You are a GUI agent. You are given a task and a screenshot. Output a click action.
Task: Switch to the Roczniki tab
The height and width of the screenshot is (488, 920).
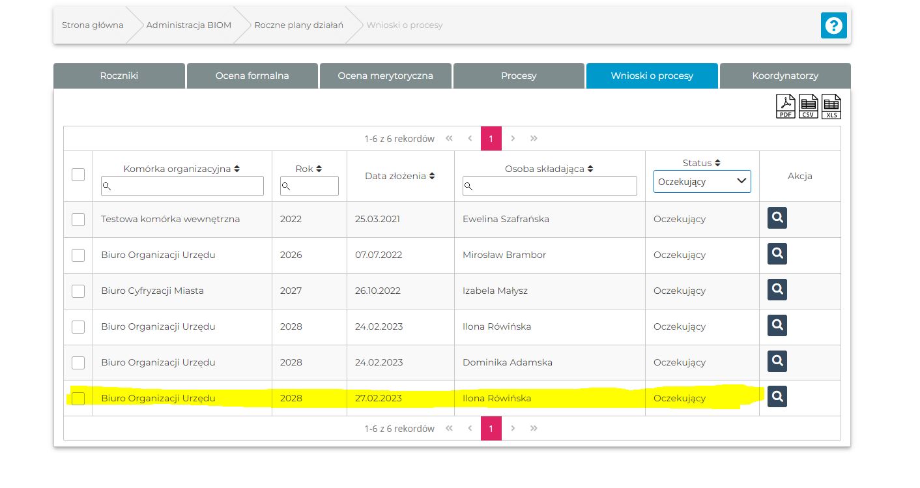pyautogui.click(x=119, y=76)
